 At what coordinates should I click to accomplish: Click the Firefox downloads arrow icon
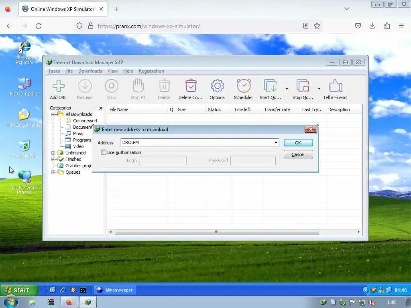[x=372, y=26]
